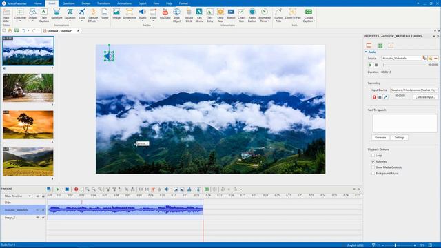The height and width of the screenshot is (248, 441).
Task: Click the audio preview seek slider
Action: click(404, 65)
